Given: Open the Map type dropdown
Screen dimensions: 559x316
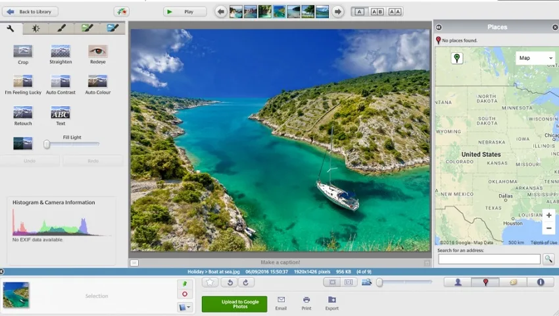Looking at the screenshot, I should (x=535, y=58).
